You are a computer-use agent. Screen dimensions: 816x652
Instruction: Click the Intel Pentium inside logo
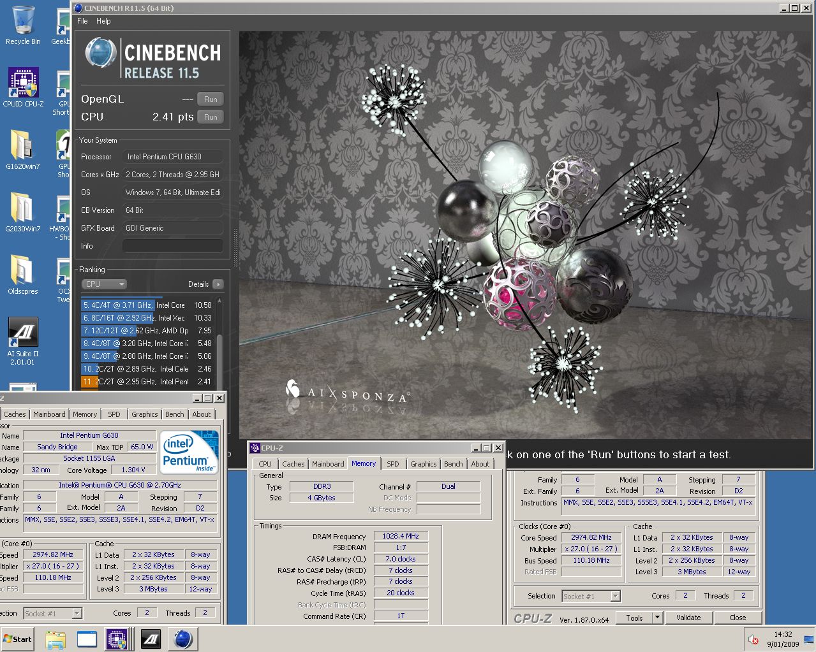189,453
